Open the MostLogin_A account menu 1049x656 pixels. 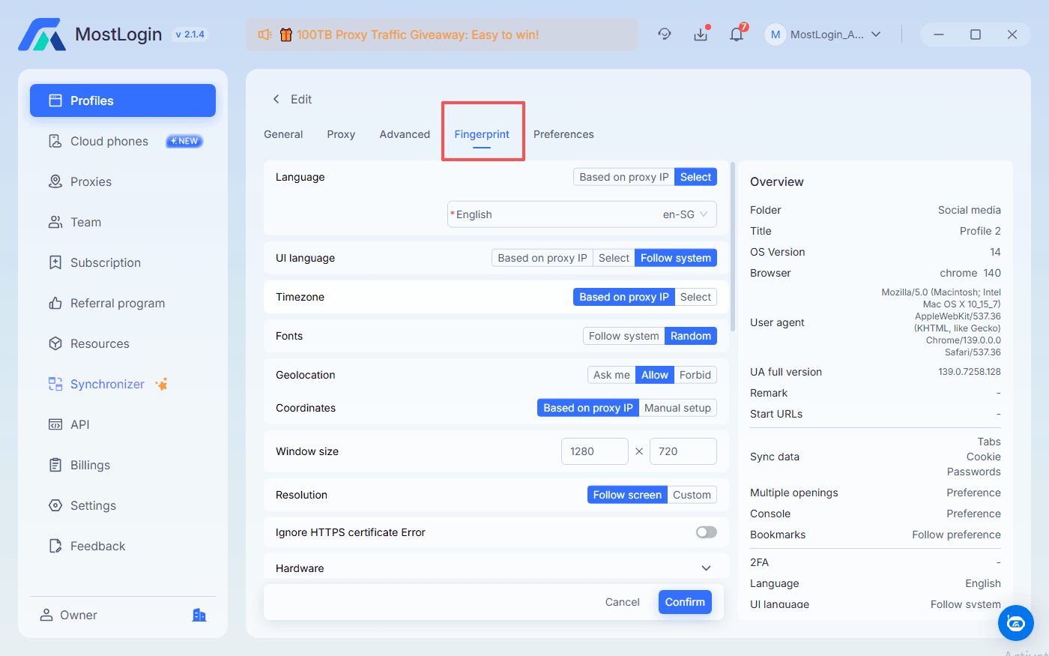824,34
